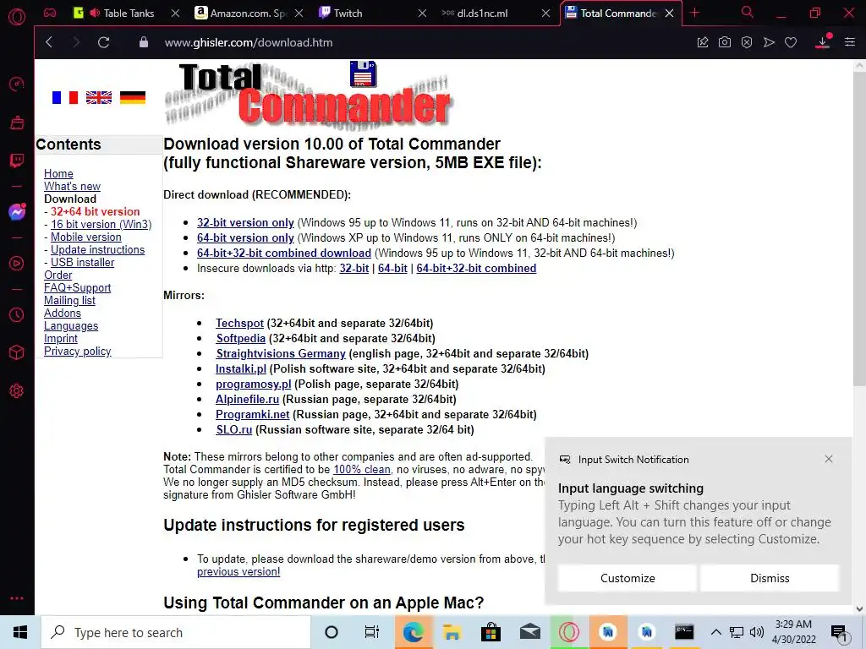
Task: Download 64-bit+32-bit combined download
Action: tap(284, 253)
